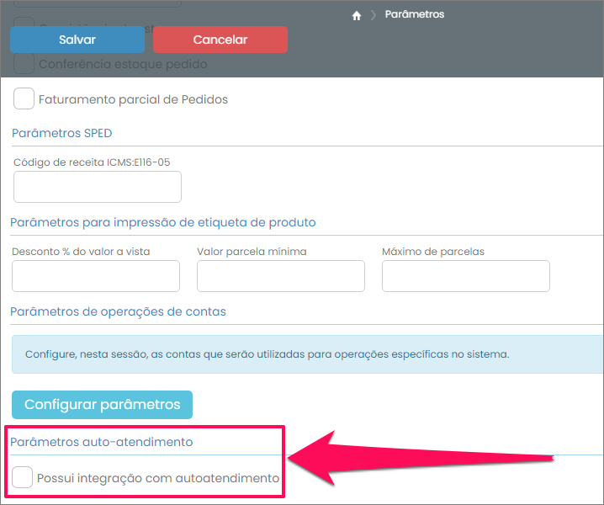The height and width of the screenshot is (505, 604).
Task: Click the home icon in the breadcrumb
Action: point(357,15)
